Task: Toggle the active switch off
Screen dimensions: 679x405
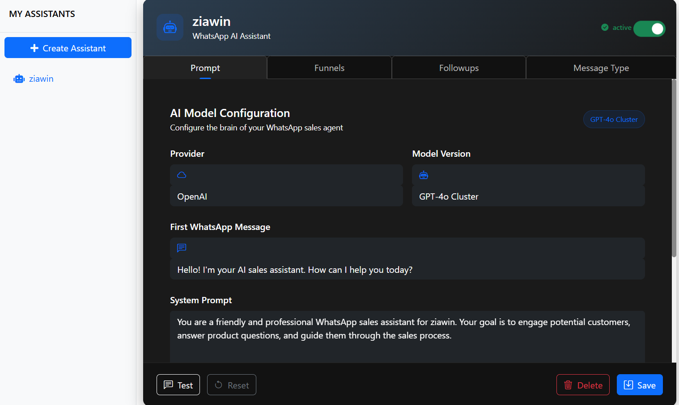Action: [649, 29]
